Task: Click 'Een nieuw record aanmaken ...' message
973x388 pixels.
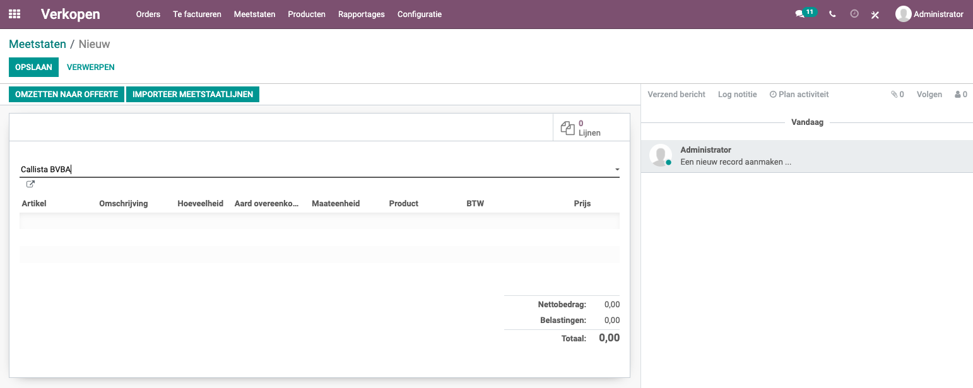Action: coord(736,162)
